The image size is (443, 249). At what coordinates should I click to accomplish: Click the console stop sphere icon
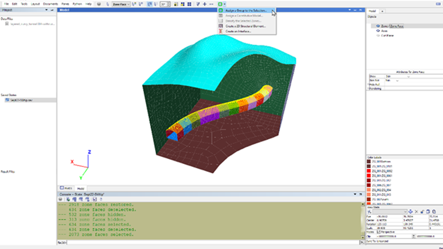point(60,199)
